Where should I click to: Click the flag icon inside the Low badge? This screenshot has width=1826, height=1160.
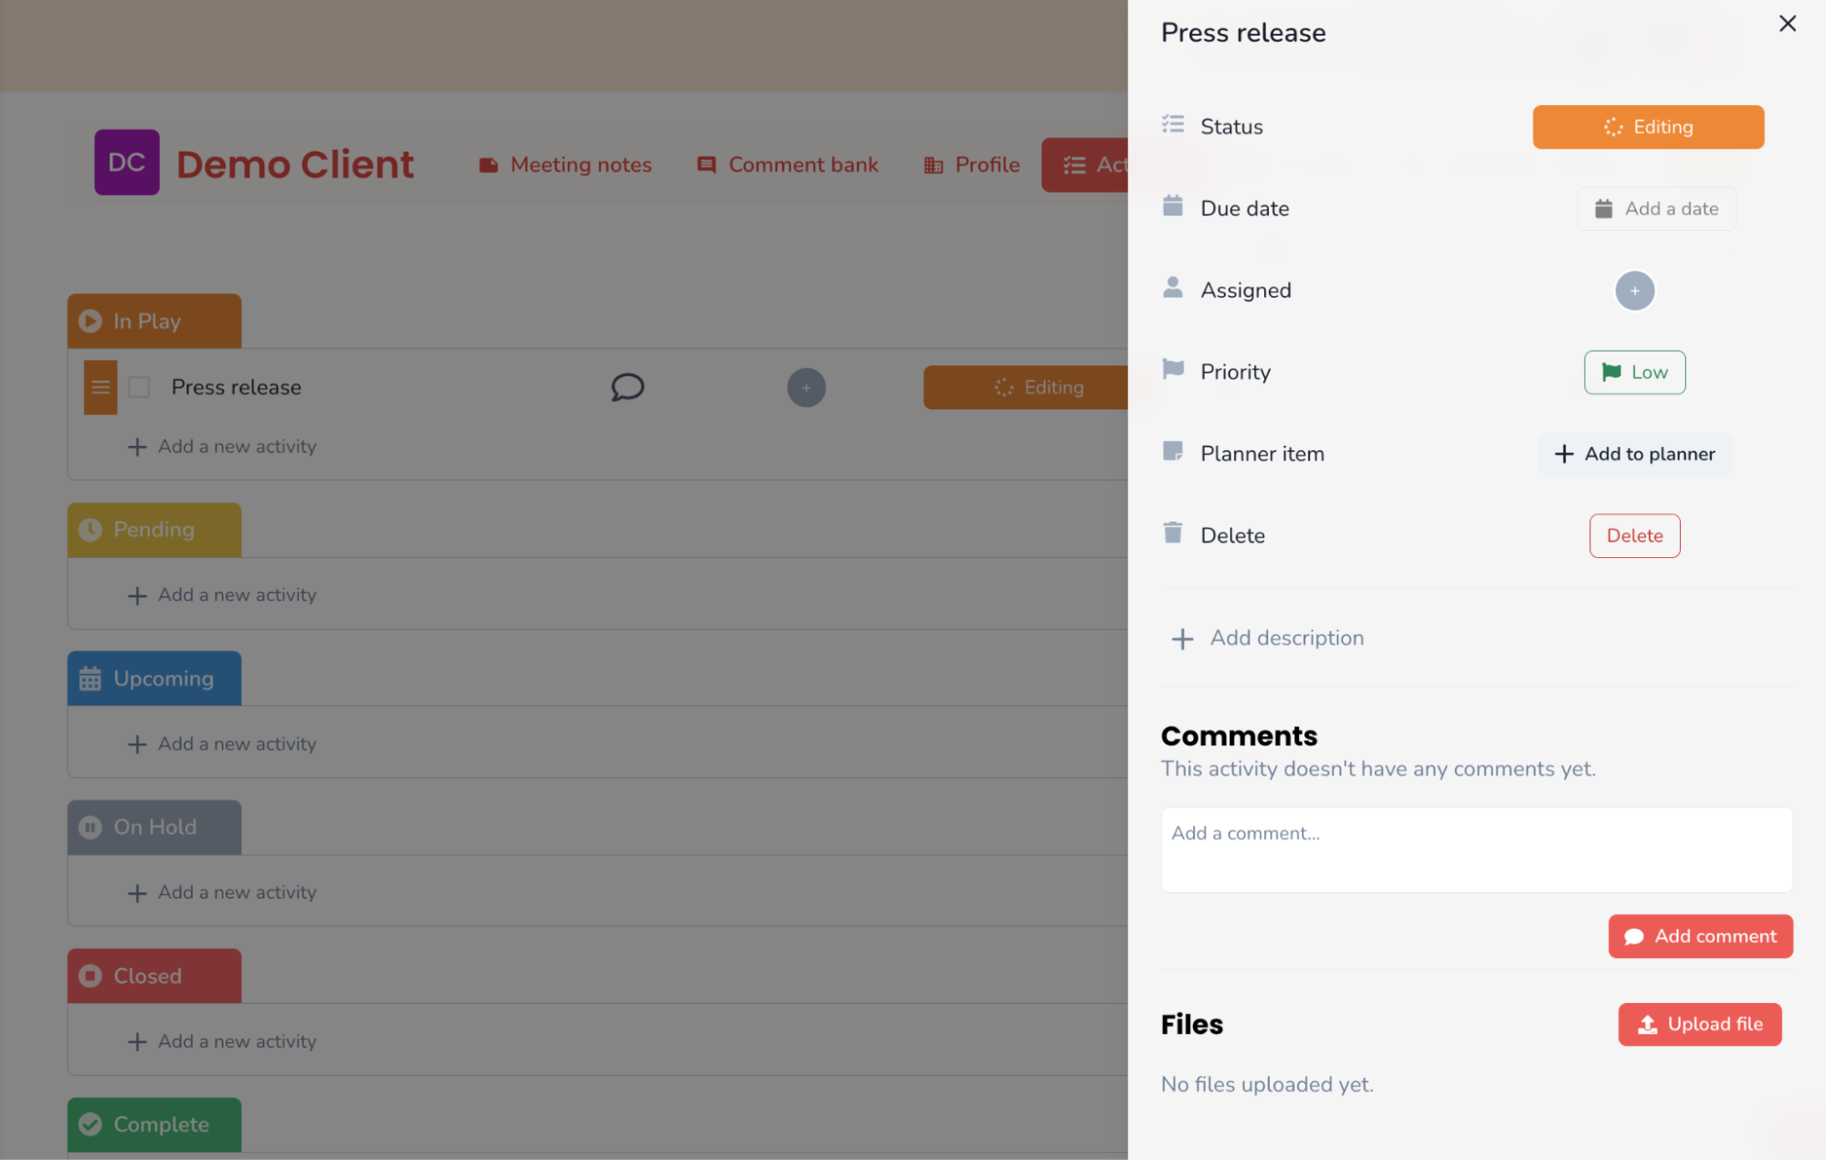(1611, 372)
